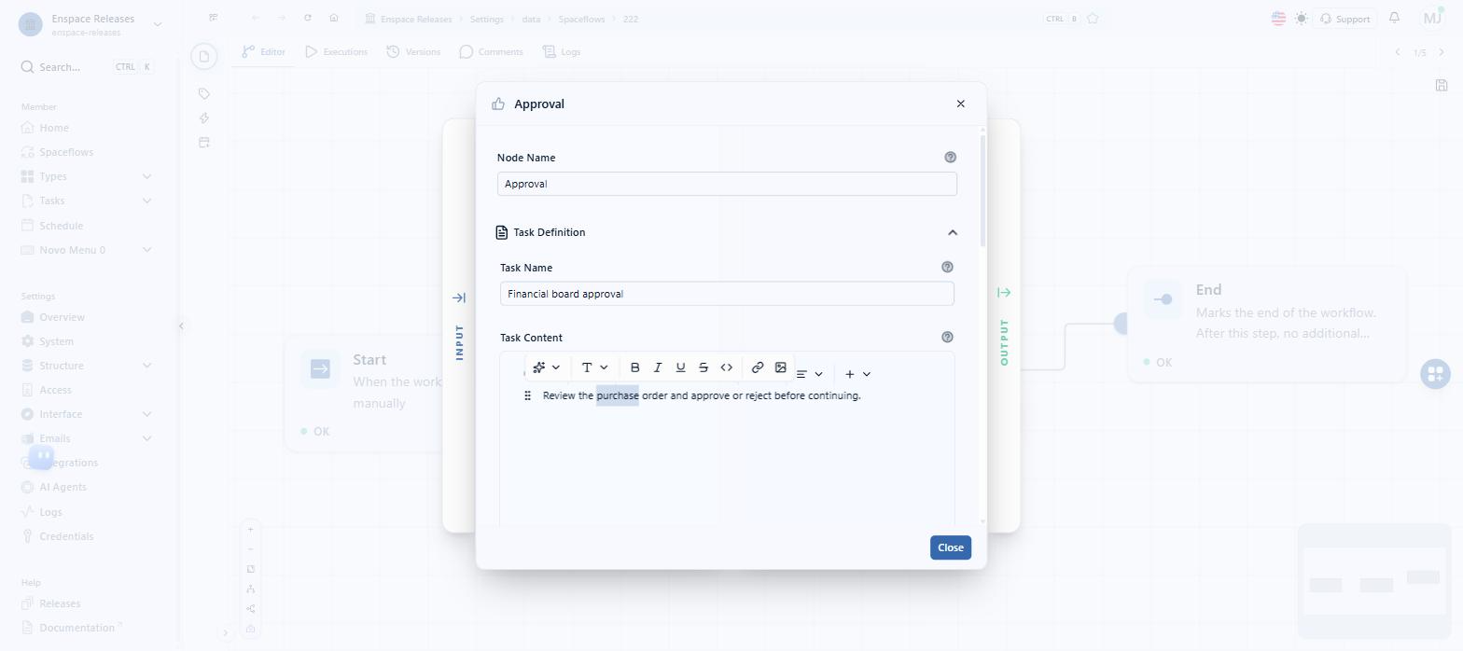Grab the block drag handle beside the paragraph
Screen dimensions: 1463x651
pos(528,395)
